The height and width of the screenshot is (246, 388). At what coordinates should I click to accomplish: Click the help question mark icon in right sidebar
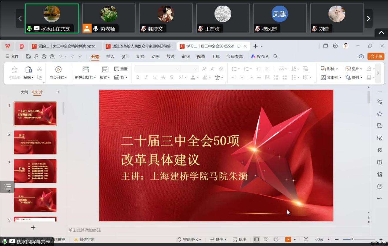click(x=379, y=186)
